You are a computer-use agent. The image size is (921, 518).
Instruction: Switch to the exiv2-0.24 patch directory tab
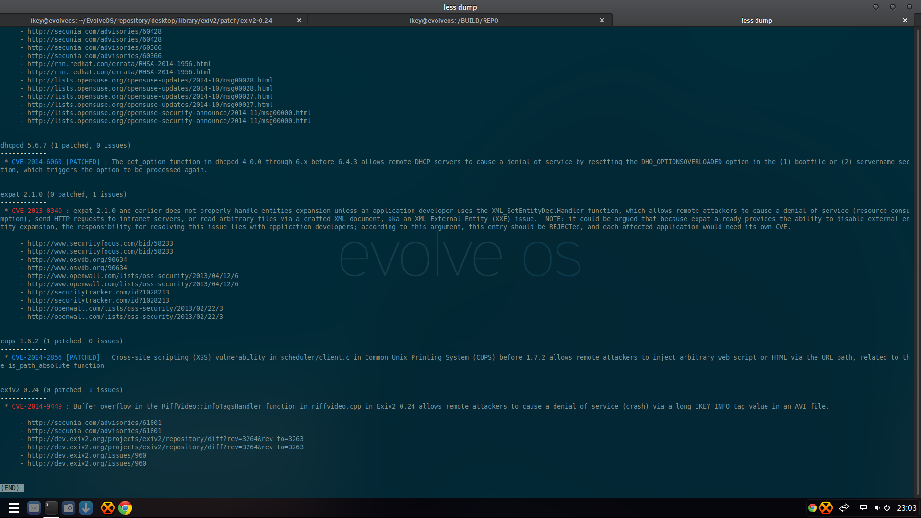(x=151, y=20)
